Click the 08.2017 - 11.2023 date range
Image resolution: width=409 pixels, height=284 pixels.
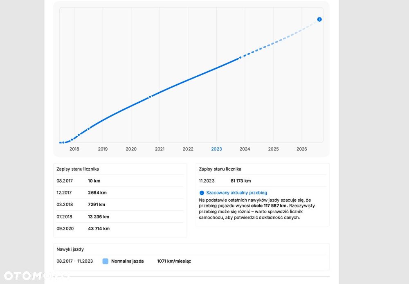tap(74, 261)
